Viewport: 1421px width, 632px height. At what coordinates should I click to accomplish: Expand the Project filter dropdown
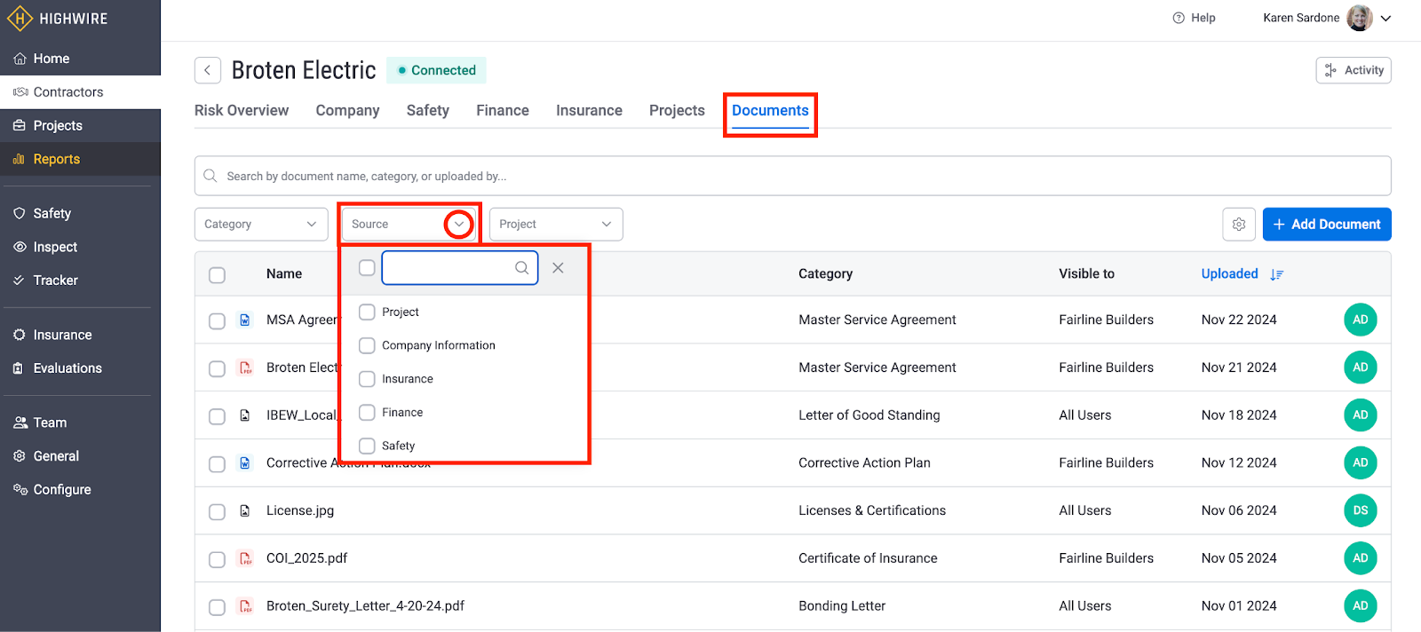click(556, 225)
